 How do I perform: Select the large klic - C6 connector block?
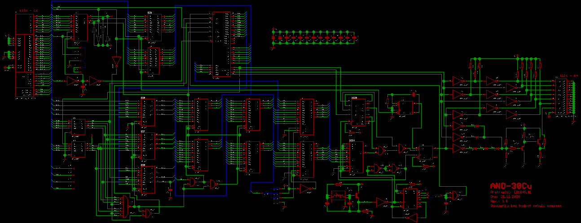pos(25,55)
